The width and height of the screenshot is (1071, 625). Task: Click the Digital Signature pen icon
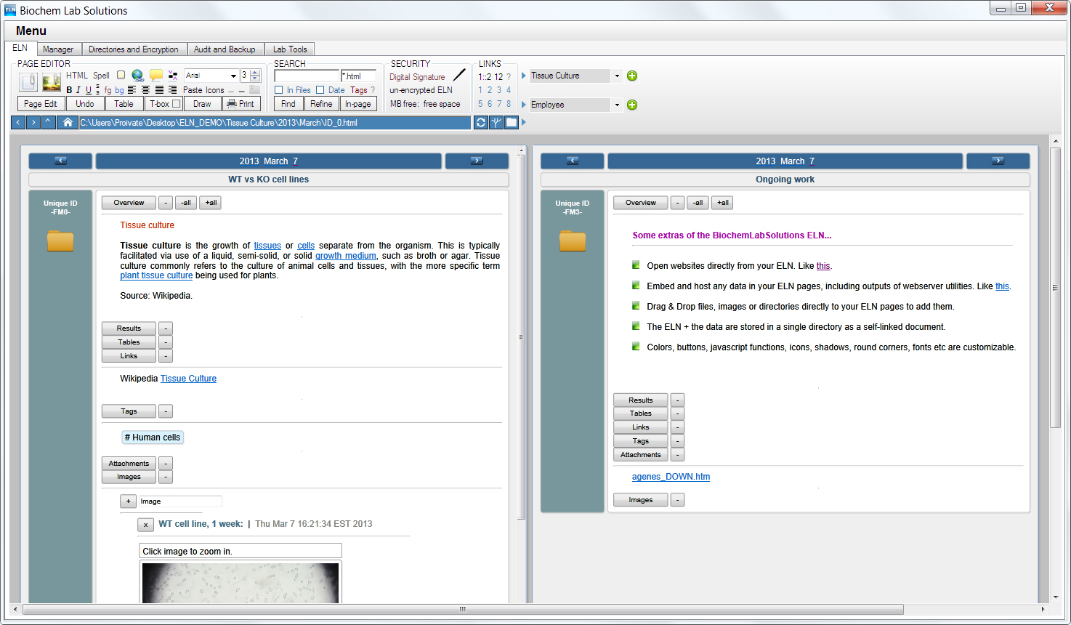(459, 76)
